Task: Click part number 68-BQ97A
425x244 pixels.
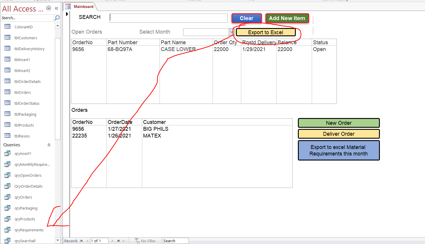Action: [120, 49]
